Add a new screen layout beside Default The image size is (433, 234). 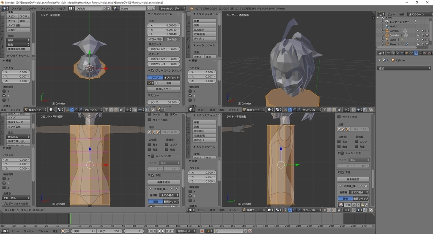[x=104, y=8]
